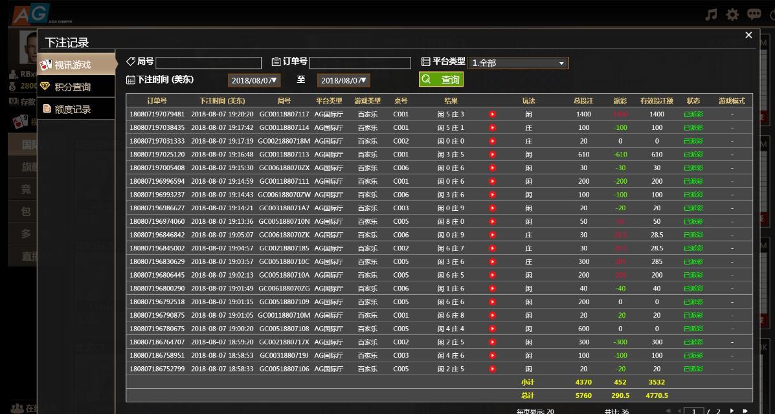Go to next page of records
This screenshot has width=775, height=414.
tap(732, 411)
